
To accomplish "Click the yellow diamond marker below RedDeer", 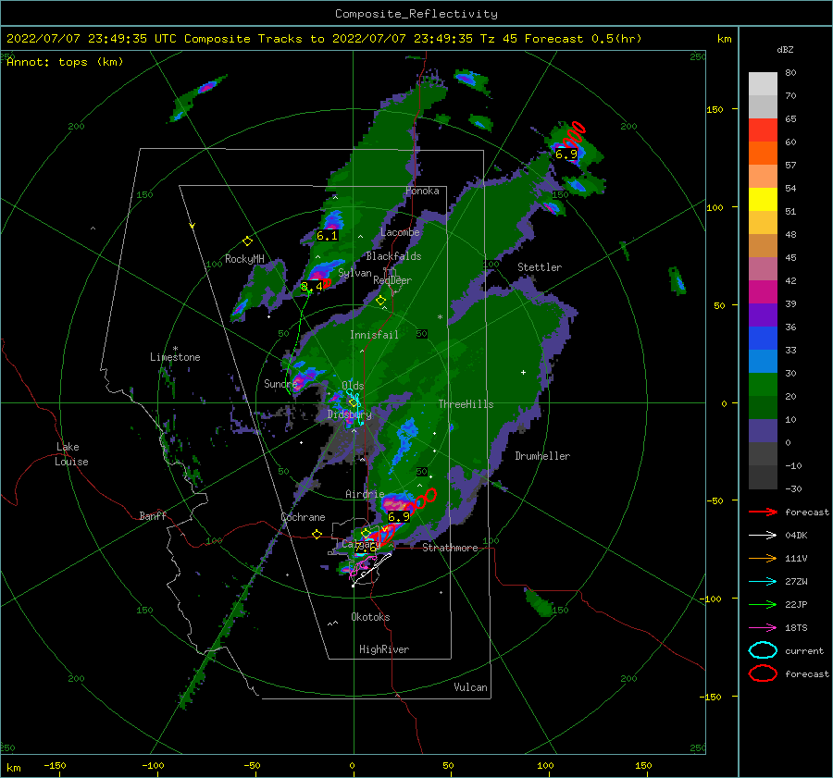I will (x=380, y=301).
